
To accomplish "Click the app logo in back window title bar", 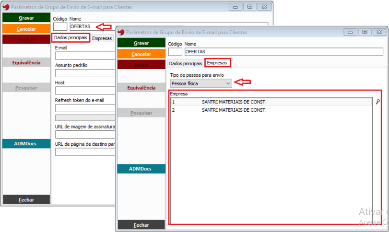I will click(6, 7).
